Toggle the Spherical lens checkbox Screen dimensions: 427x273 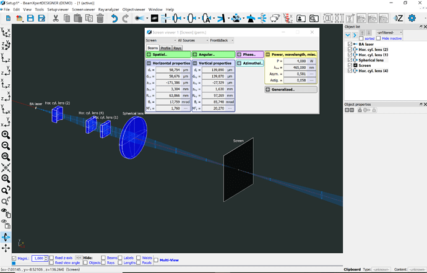350,60
